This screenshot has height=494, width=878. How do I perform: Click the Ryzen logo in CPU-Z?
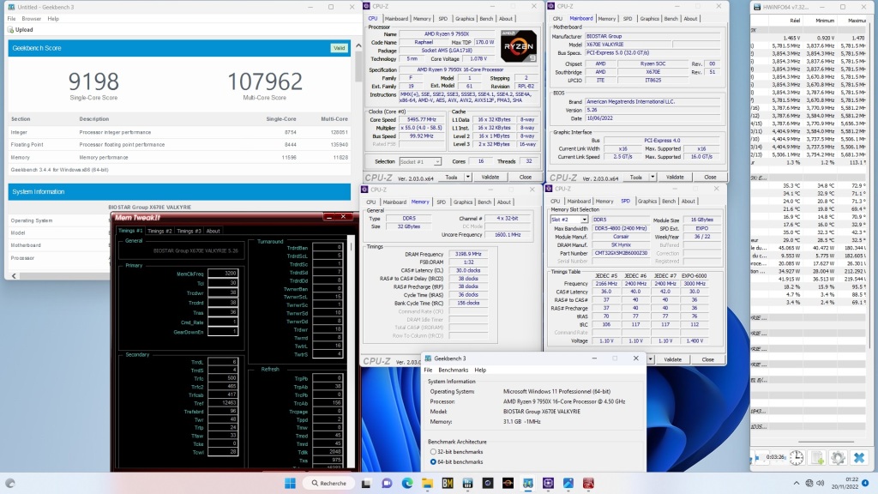point(519,46)
